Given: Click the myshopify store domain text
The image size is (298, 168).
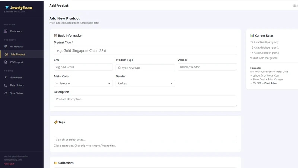Looking at the screenshot, I should (x=16, y=158).
